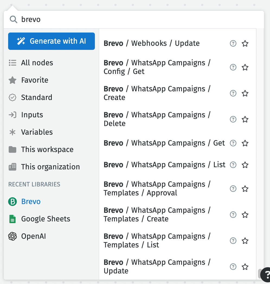Open the Brevo / WhatsApp Campaigns / List node
Image resolution: width=270 pixels, height=284 pixels.
coord(164,165)
